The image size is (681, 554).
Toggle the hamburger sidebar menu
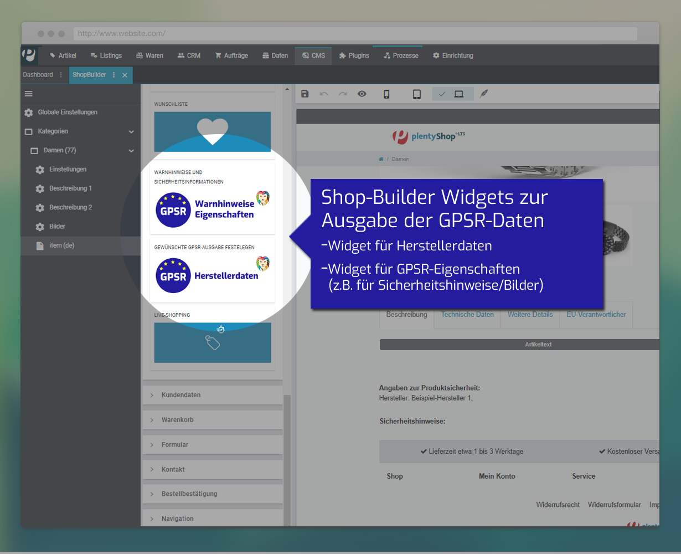[29, 94]
